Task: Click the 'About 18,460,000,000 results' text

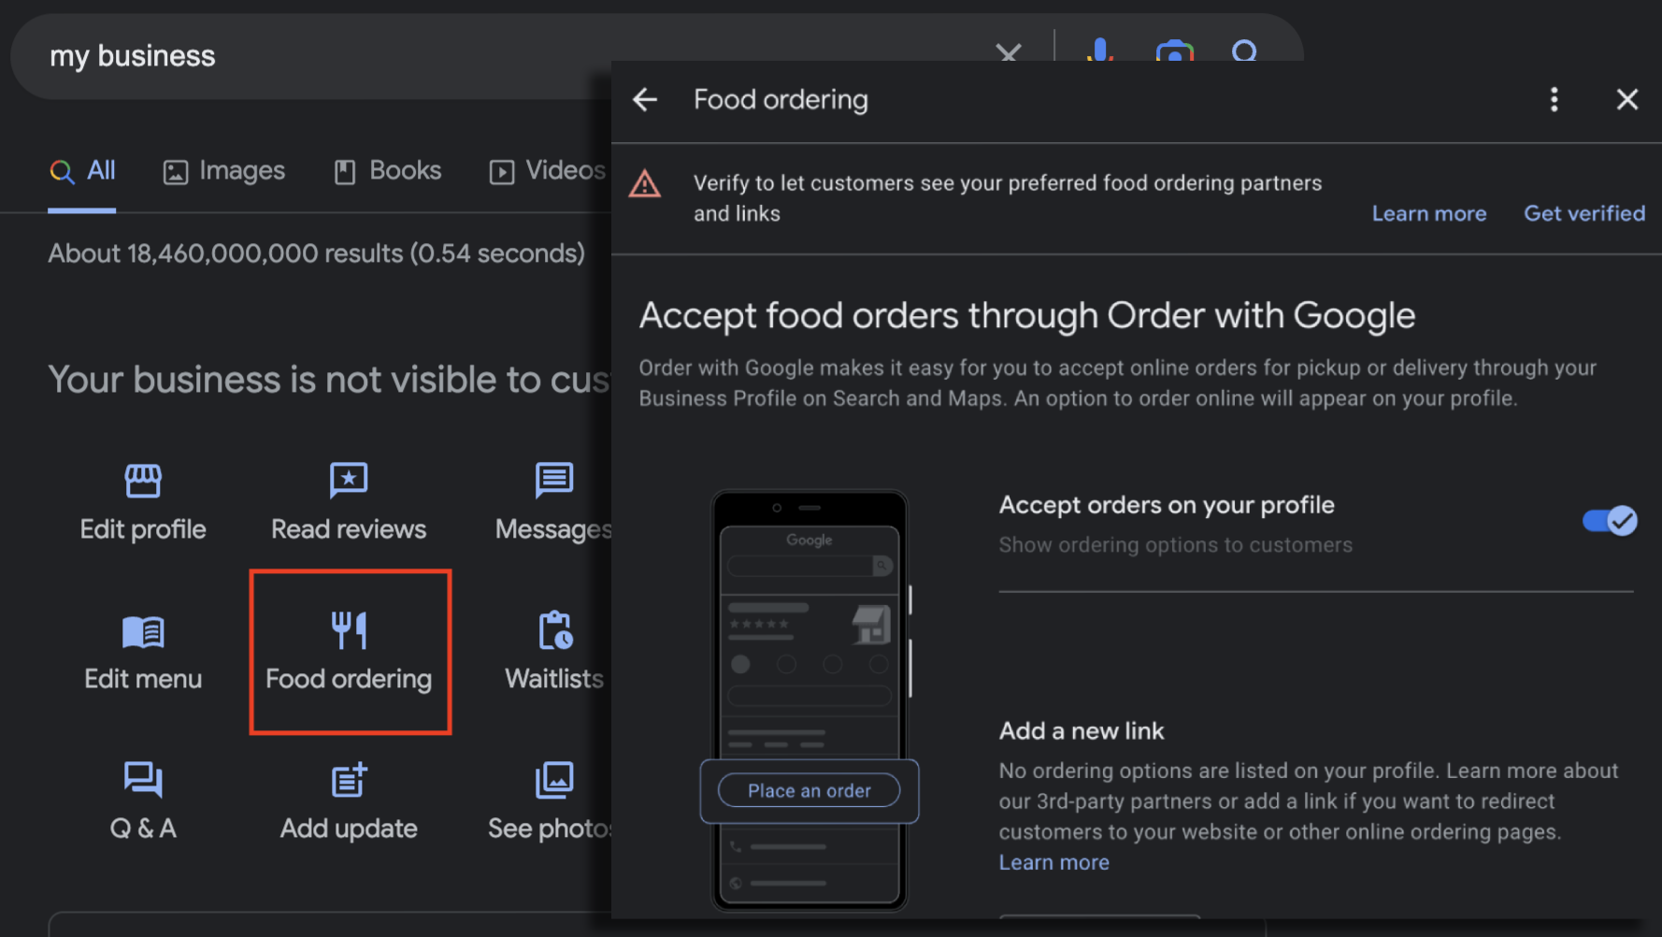Action: [x=316, y=253]
